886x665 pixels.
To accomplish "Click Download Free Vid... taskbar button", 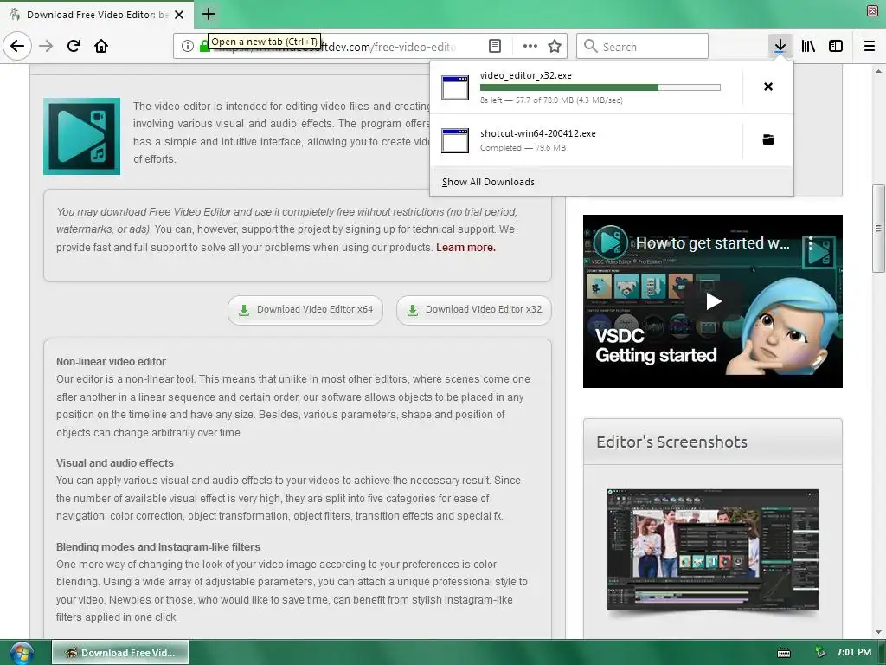I will point(120,653).
